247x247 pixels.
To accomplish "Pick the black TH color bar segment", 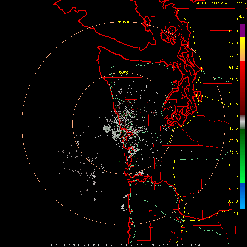I will coord(242,214).
